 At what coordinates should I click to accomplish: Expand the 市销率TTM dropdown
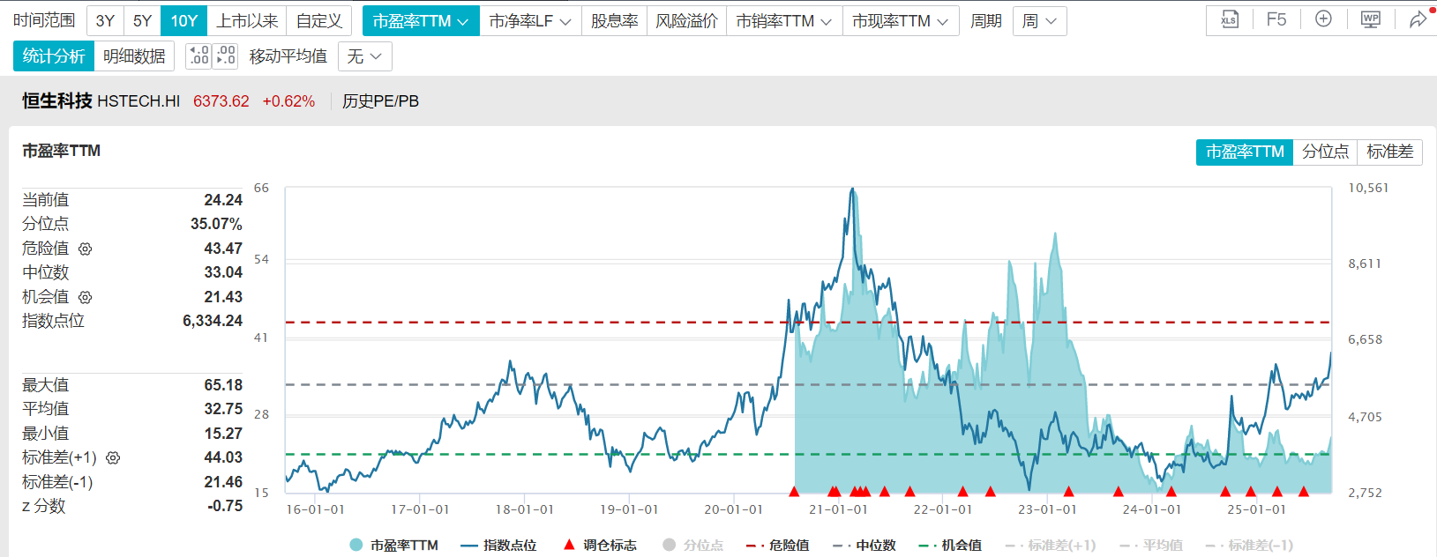784,21
